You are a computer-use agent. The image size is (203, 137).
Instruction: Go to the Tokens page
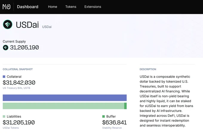tap(71, 7)
